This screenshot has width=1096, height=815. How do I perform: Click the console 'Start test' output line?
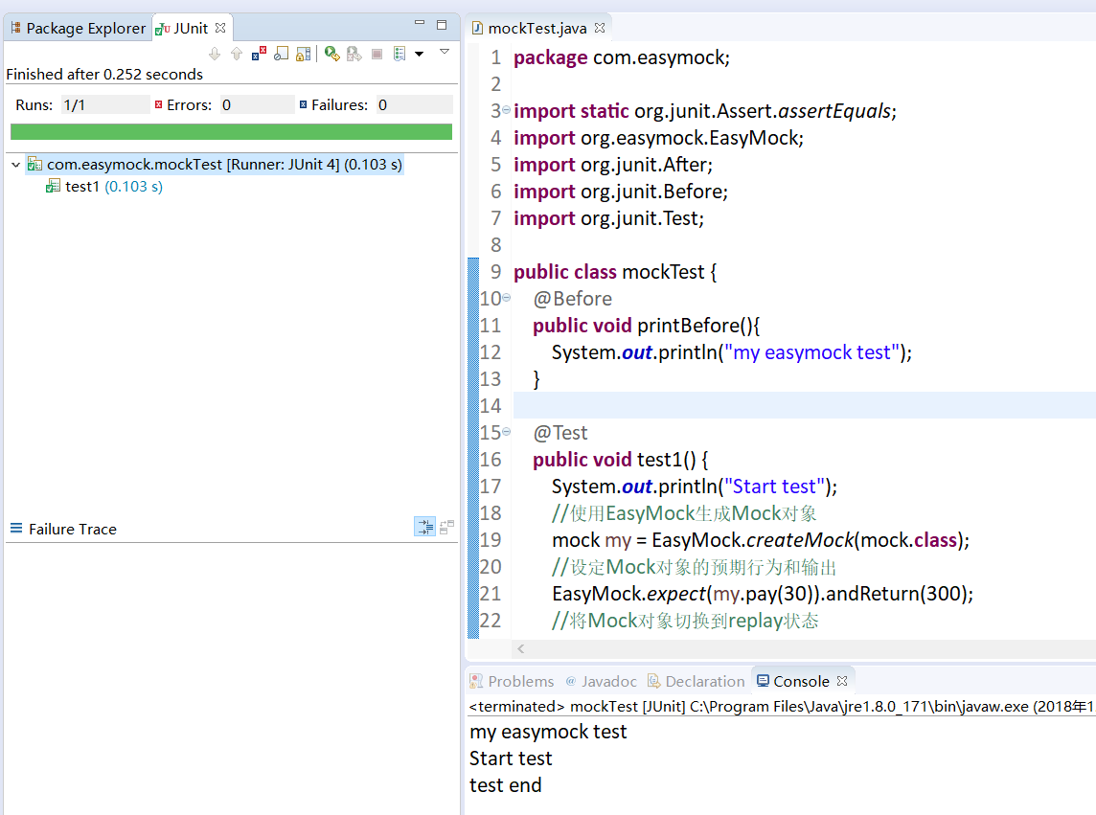tap(511, 758)
